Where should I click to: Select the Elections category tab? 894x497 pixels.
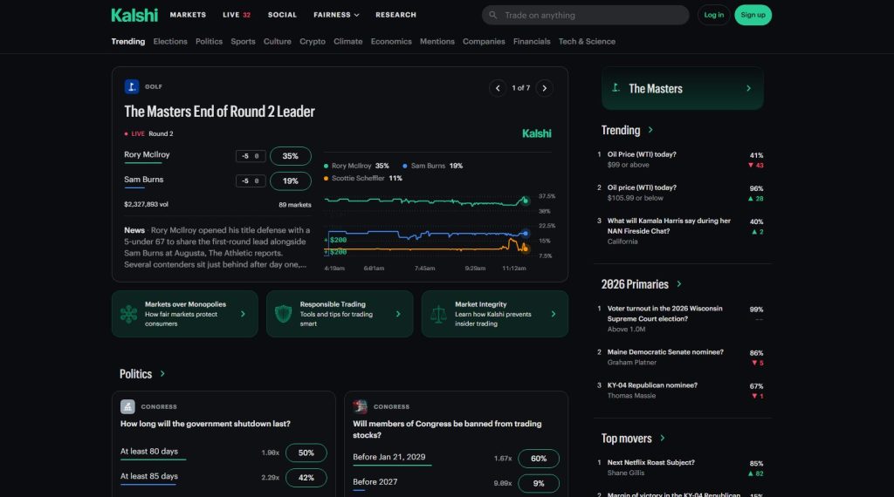(170, 42)
